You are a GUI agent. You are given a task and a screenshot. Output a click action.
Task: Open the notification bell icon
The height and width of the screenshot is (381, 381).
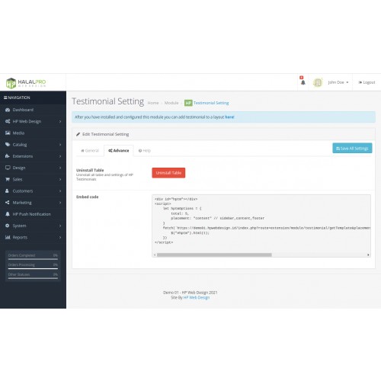pyautogui.click(x=303, y=82)
